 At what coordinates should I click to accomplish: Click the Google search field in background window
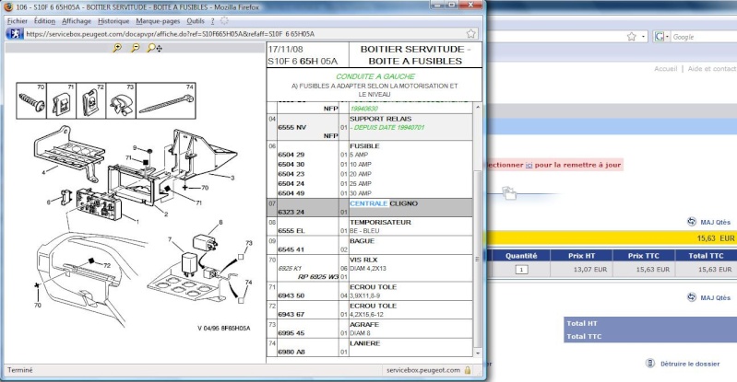pyautogui.click(x=704, y=37)
